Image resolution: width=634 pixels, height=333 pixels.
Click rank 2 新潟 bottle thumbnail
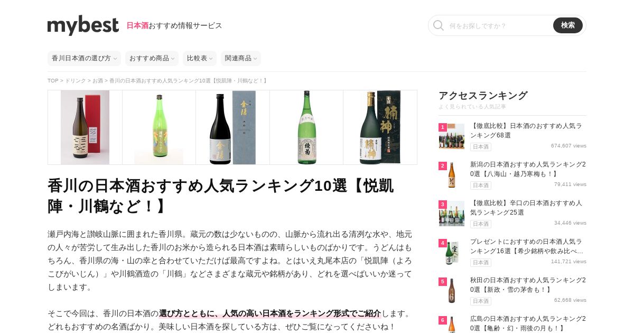pos(452,175)
